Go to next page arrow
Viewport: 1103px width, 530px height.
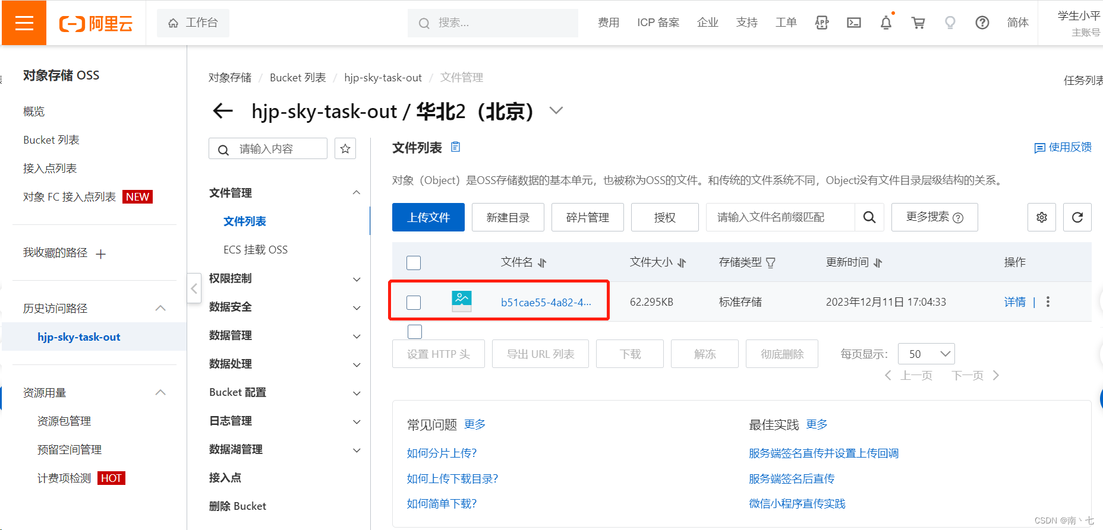tap(996, 375)
